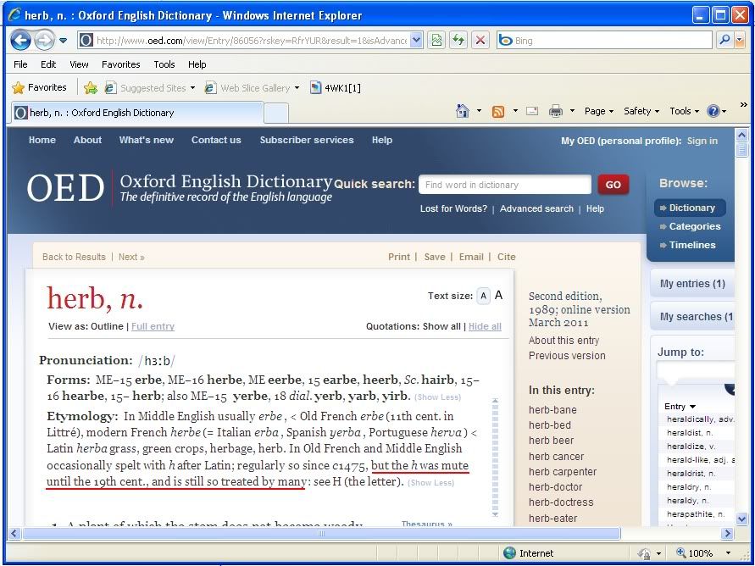
Task: Open the Tools menu in menu bar
Action: (164, 64)
